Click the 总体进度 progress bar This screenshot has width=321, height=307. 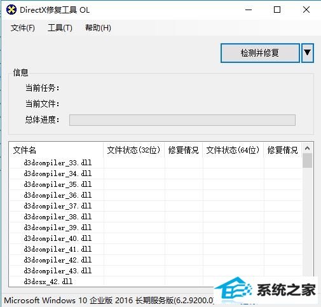pos(182,120)
